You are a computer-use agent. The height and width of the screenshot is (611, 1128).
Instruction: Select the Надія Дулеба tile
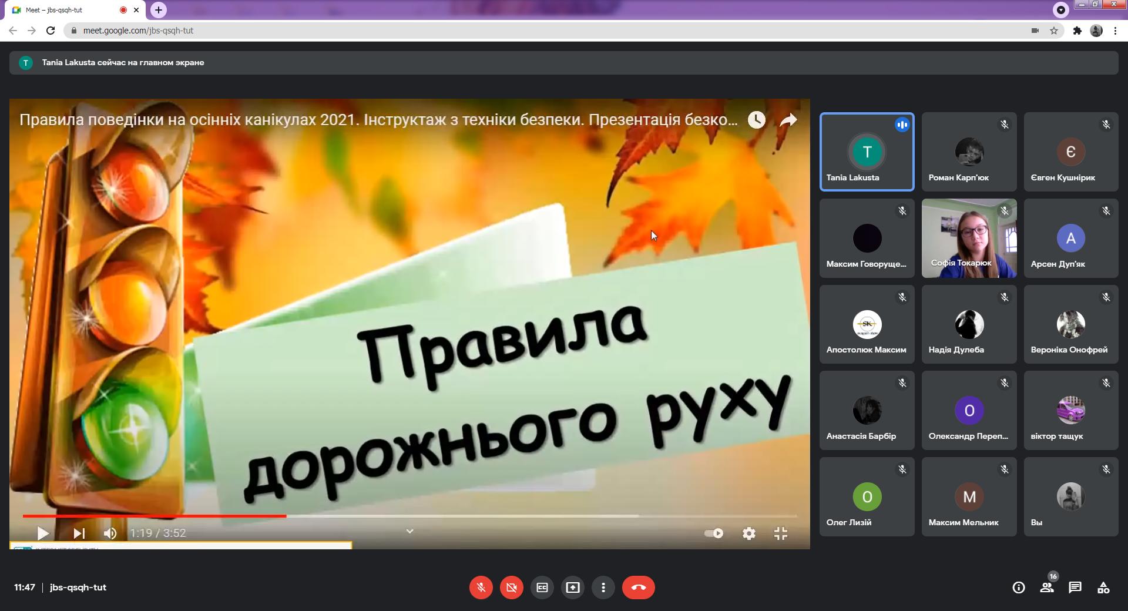click(969, 324)
